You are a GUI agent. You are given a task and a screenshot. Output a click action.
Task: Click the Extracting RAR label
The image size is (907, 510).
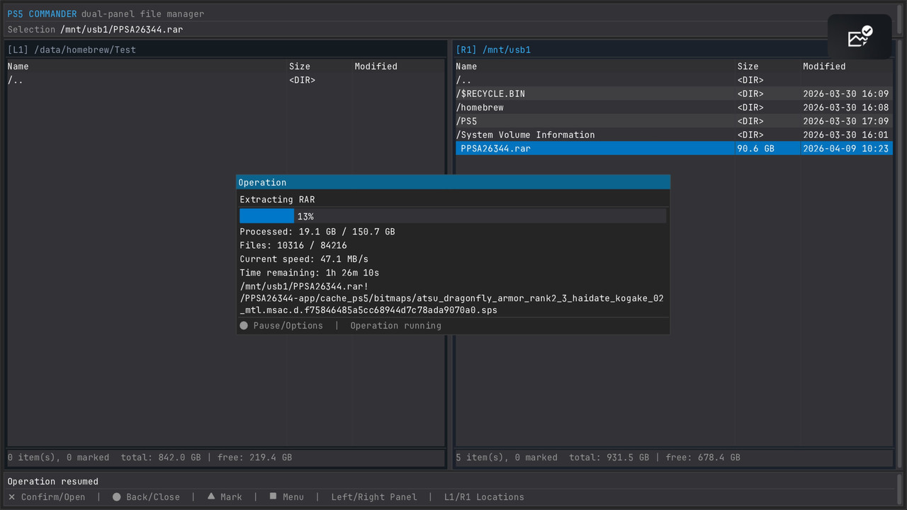(277, 200)
